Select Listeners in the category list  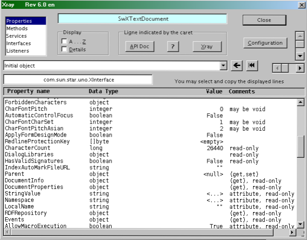[18, 51]
